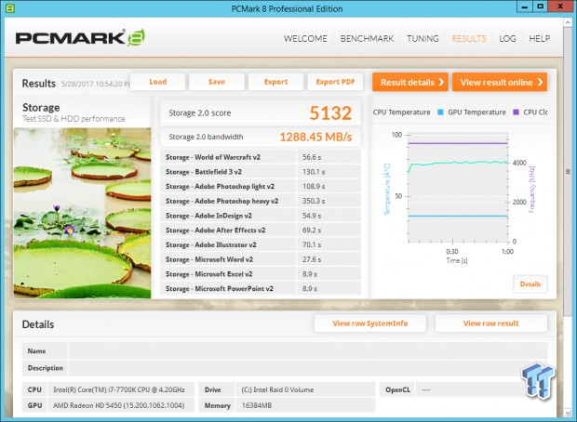
Task: Click the Storage heading text
Action: pyautogui.click(x=41, y=107)
